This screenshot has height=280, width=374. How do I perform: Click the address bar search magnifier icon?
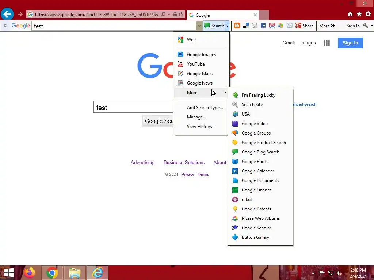coord(163,14)
